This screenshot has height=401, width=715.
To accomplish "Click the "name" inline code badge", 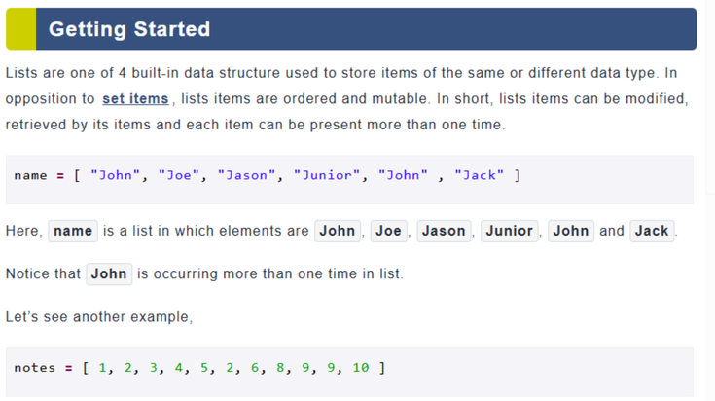I will point(73,231).
